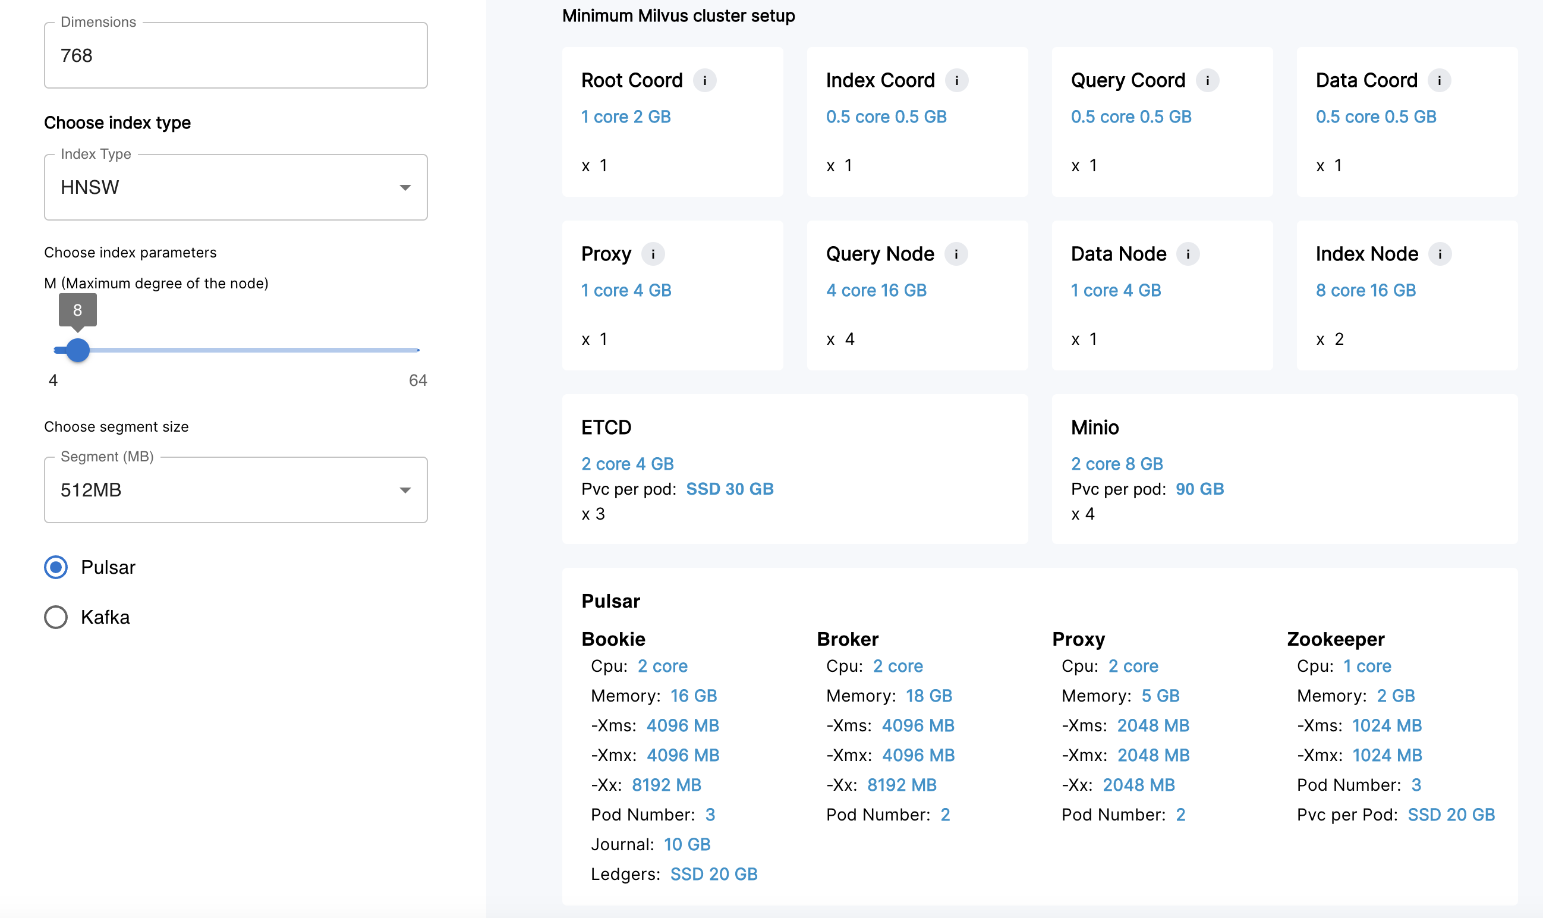Click the Data Node info icon

pyautogui.click(x=1188, y=254)
